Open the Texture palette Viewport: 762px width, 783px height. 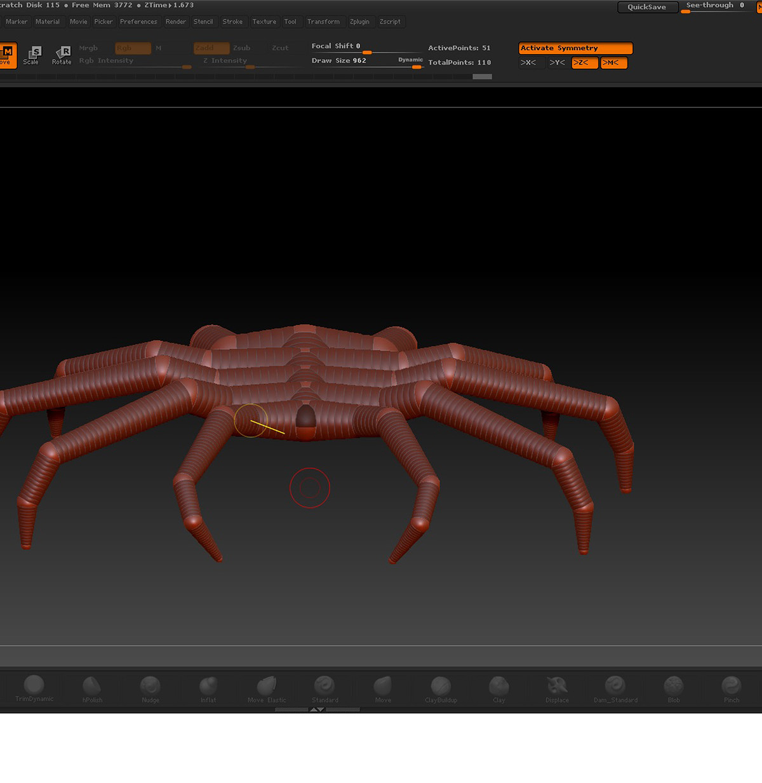264,22
